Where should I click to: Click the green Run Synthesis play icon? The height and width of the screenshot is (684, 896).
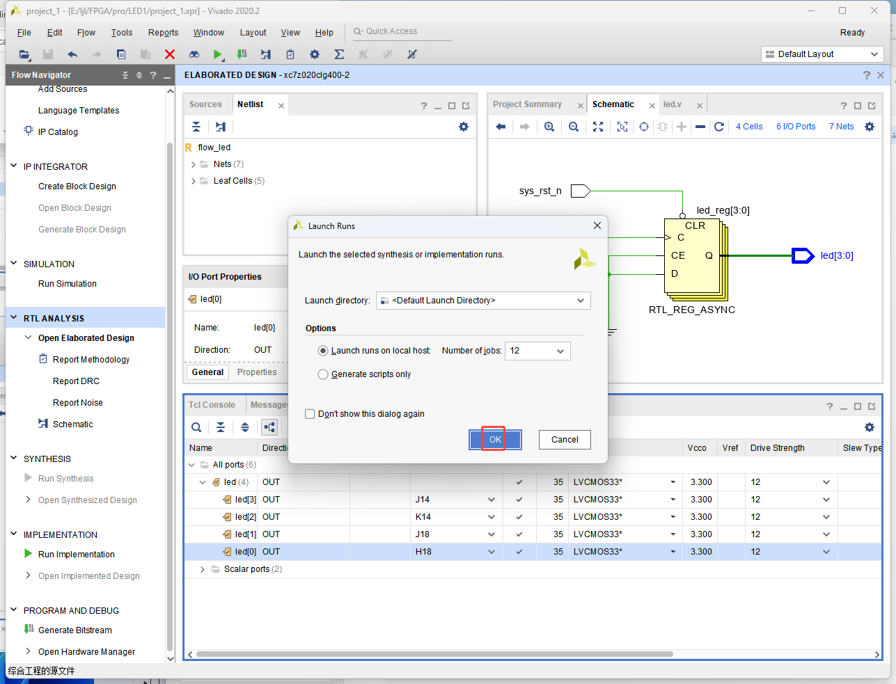point(218,54)
